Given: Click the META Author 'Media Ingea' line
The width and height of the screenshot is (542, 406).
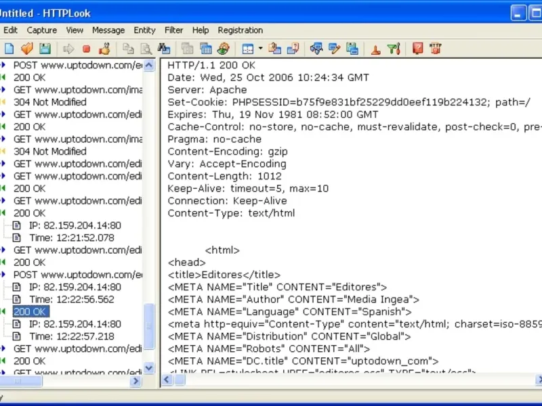Looking at the screenshot, I should pyautogui.click(x=293, y=299).
